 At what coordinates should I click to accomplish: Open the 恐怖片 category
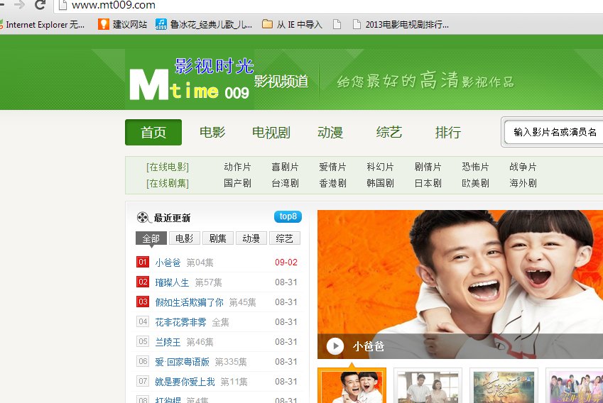coord(475,167)
